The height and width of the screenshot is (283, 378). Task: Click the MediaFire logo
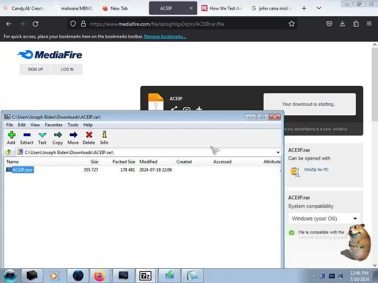tap(50, 55)
